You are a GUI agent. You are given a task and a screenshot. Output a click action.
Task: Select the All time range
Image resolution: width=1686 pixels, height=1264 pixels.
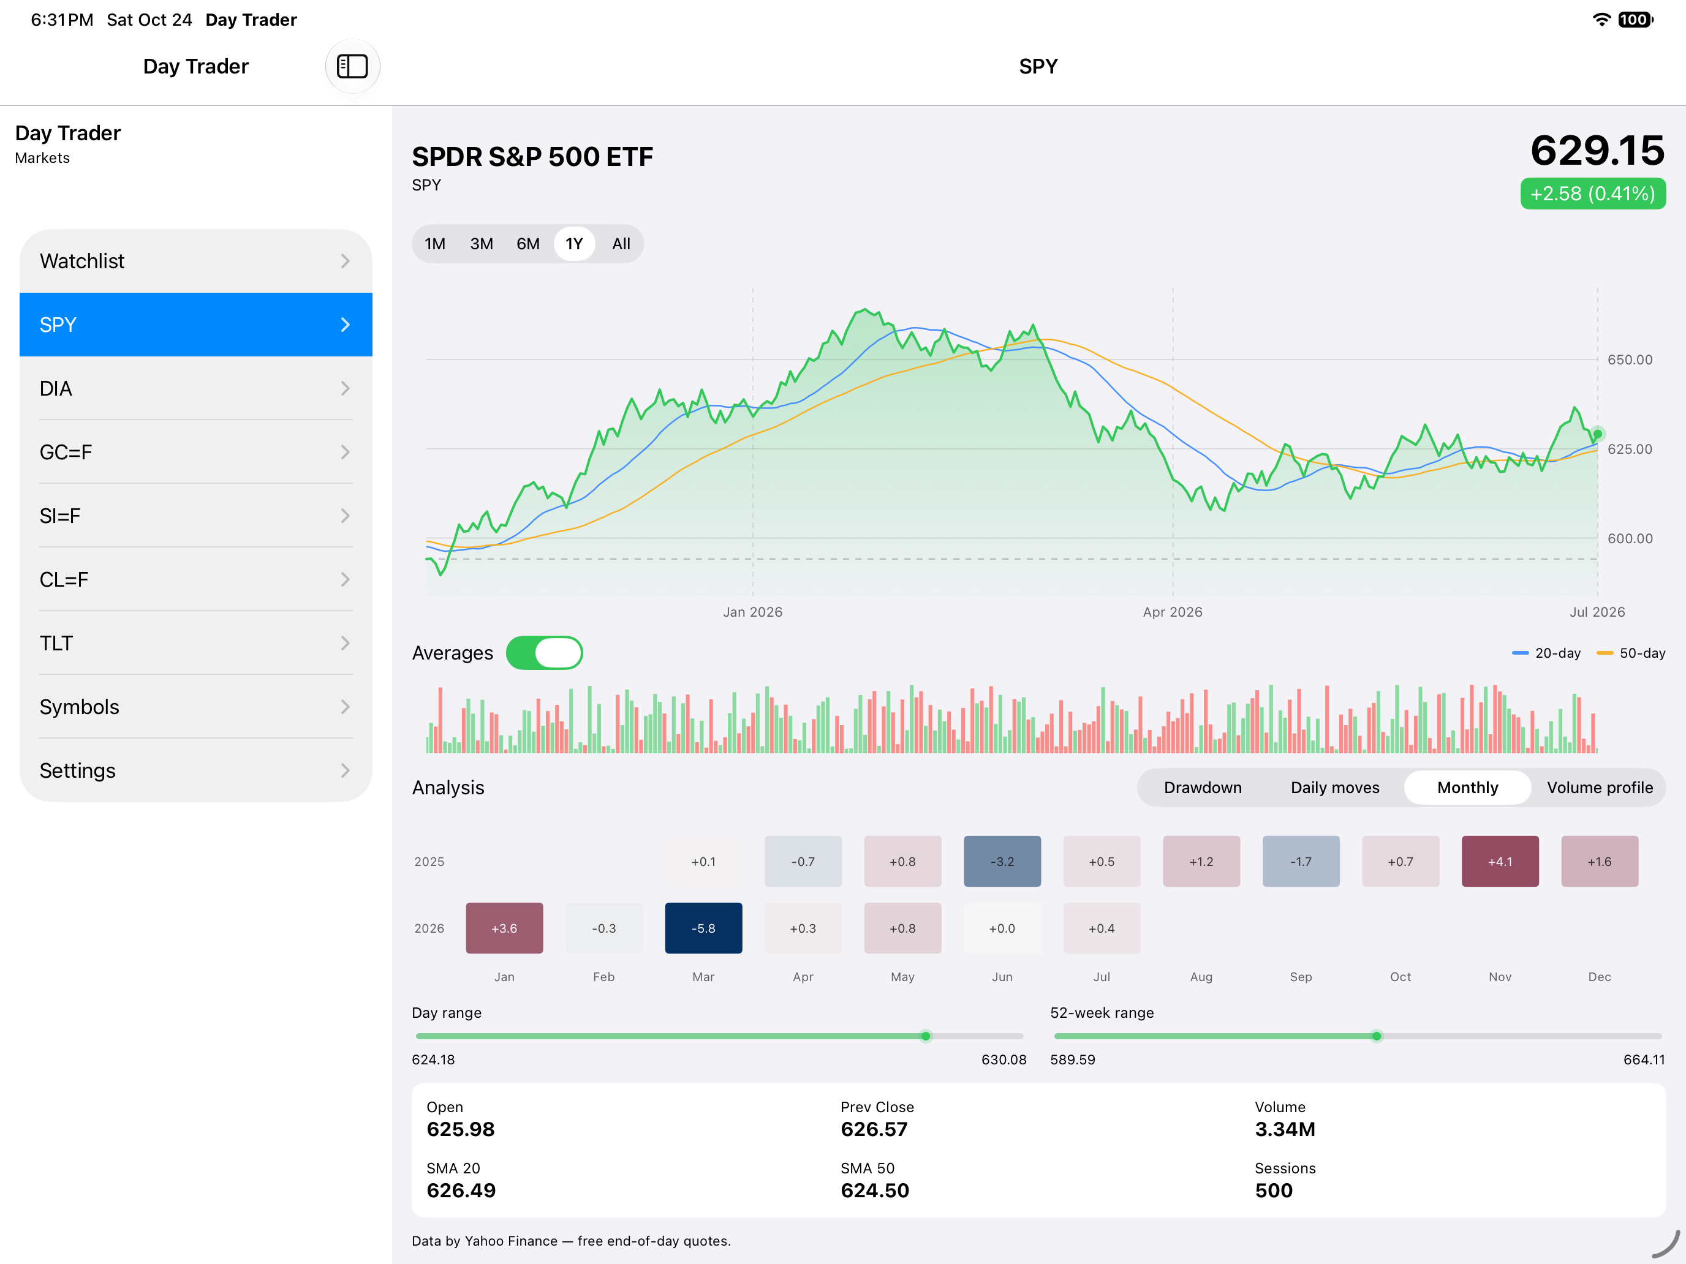621,244
